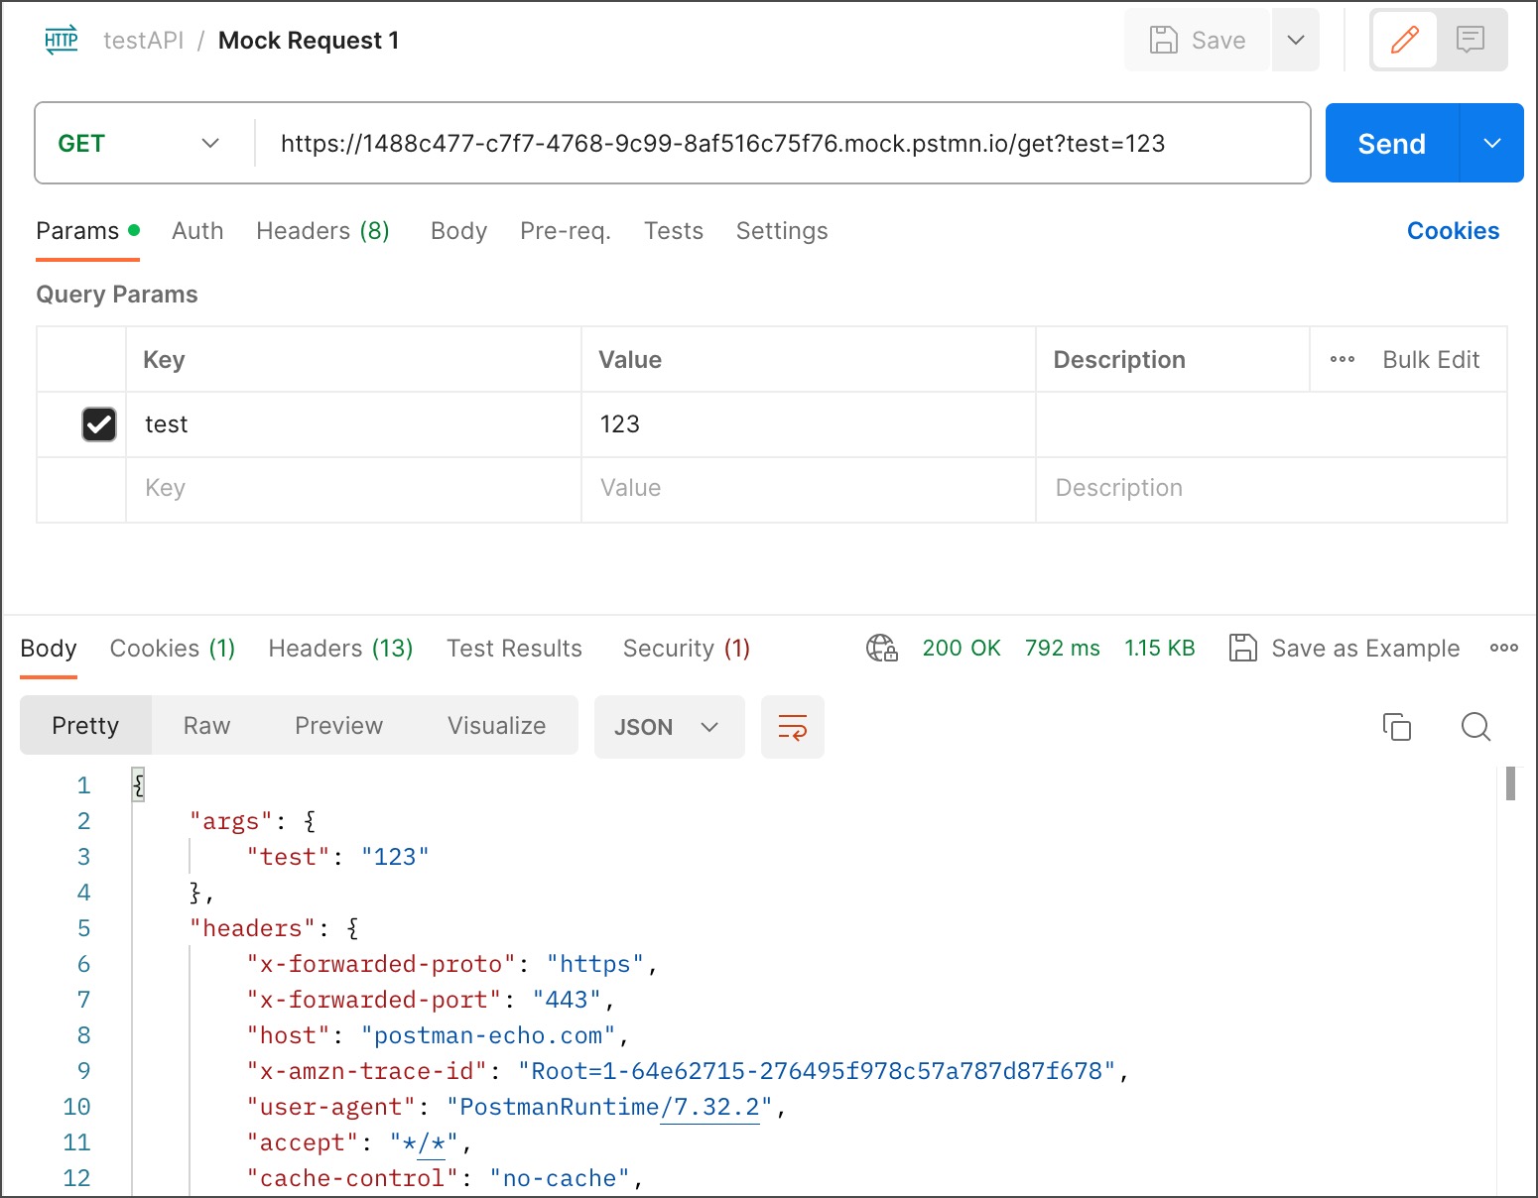This screenshot has width=1538, height=1198.
Task: Click Bulk Edit for query parameters
Action: [x=1431, y=359]
